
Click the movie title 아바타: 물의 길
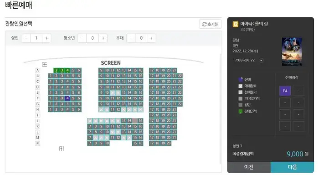pyautogui.click(x=254, y=24)
